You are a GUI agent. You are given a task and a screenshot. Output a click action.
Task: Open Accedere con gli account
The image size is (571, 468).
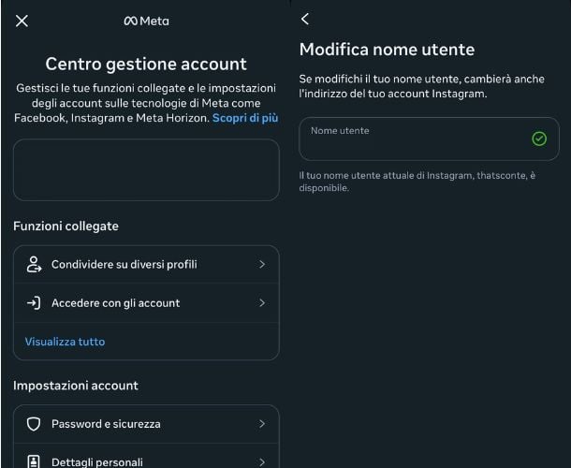click(x=115, y=303)
